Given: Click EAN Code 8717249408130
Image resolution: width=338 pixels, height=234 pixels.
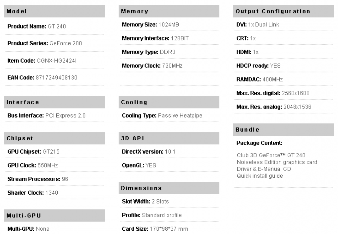Looking at the screenshot, I should (x=42, y=77).
